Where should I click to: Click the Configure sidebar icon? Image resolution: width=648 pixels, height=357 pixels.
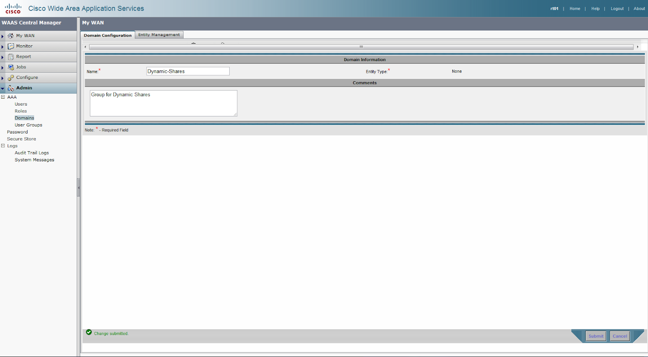(11, 78)
